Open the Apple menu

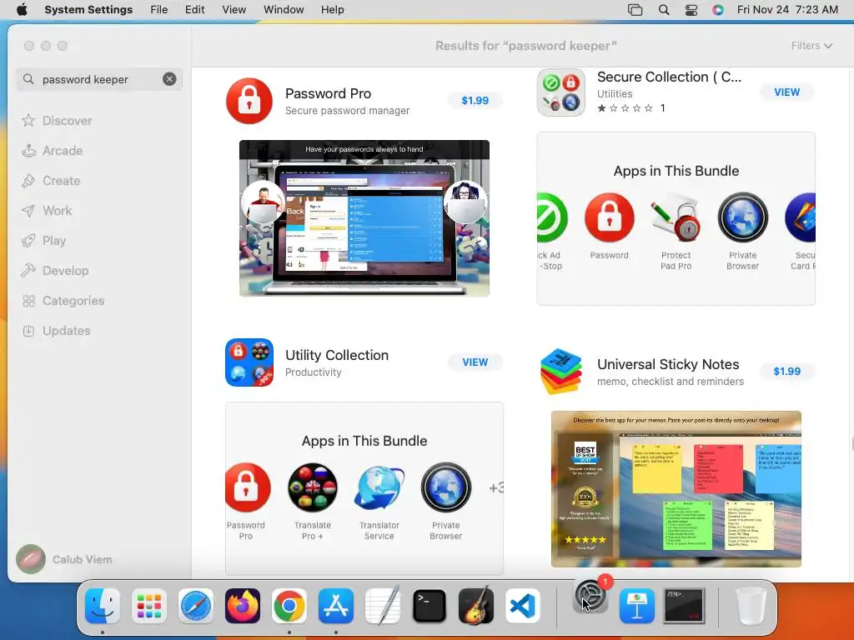tap(22, 10)
